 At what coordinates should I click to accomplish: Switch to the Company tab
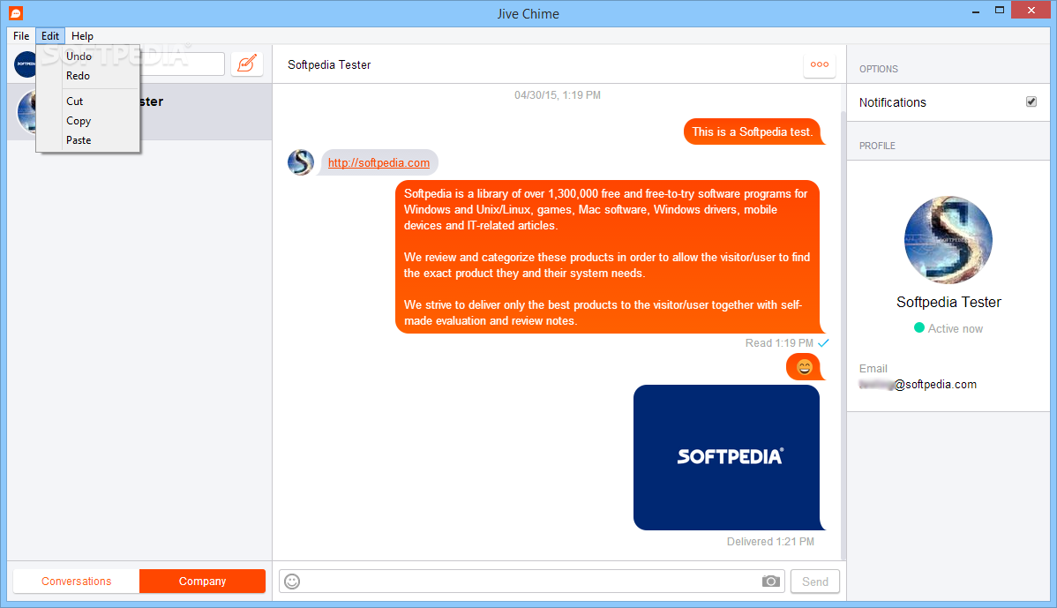coord(202,581)
